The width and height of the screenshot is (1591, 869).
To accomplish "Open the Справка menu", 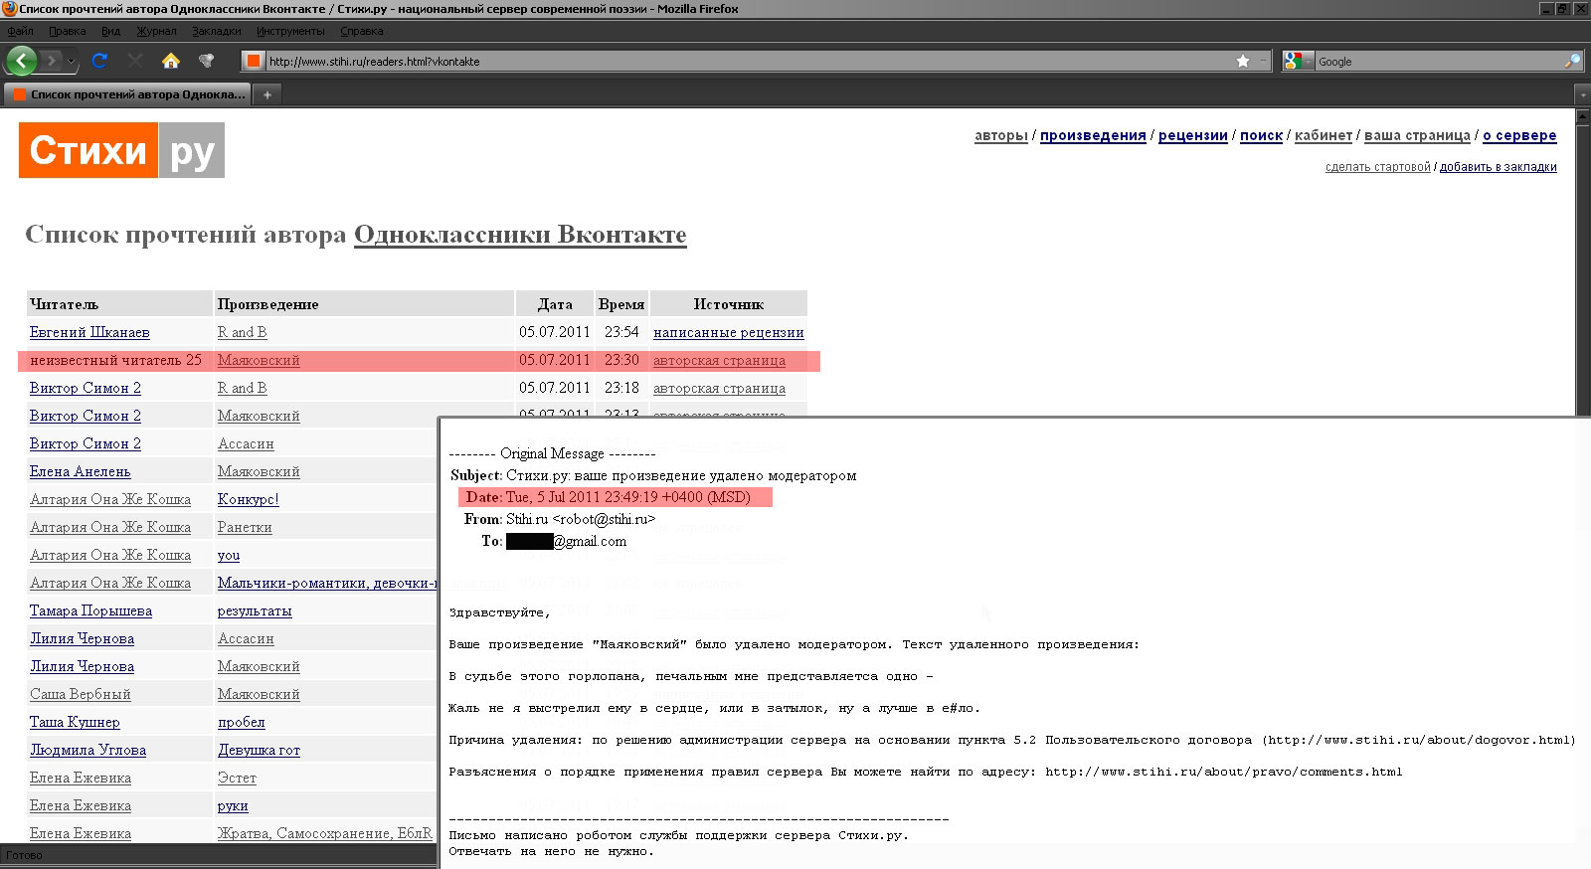I will [362, 31].
